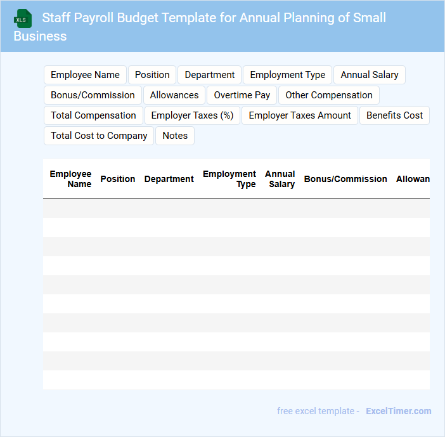Click the green XLS file icon
This screenshot has height=437, width=445.
pos(23,18)
